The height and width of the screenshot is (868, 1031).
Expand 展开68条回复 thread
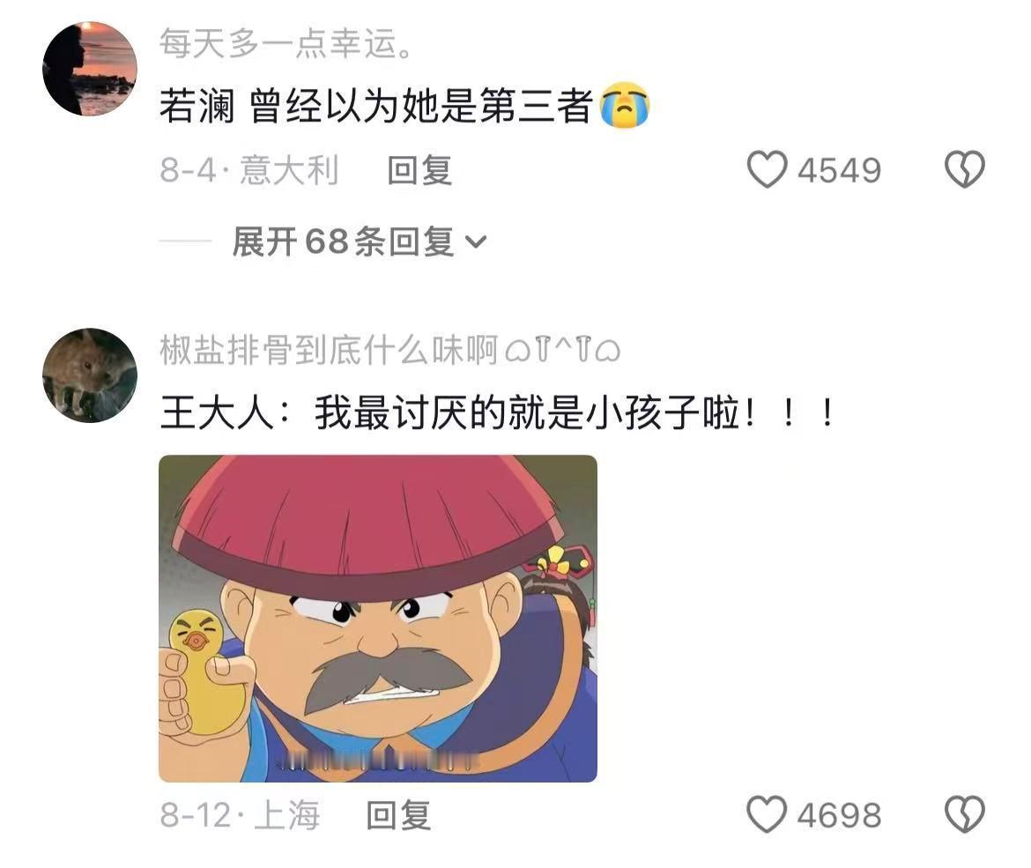click(x=359, y=241)
